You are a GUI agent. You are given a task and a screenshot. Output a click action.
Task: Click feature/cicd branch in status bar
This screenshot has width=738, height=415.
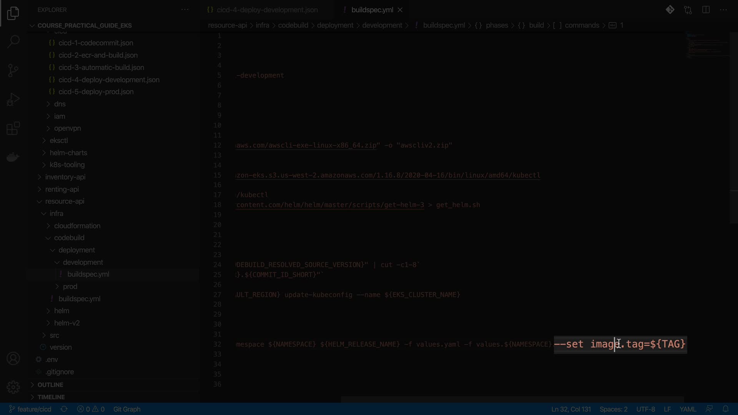(30, 409)
